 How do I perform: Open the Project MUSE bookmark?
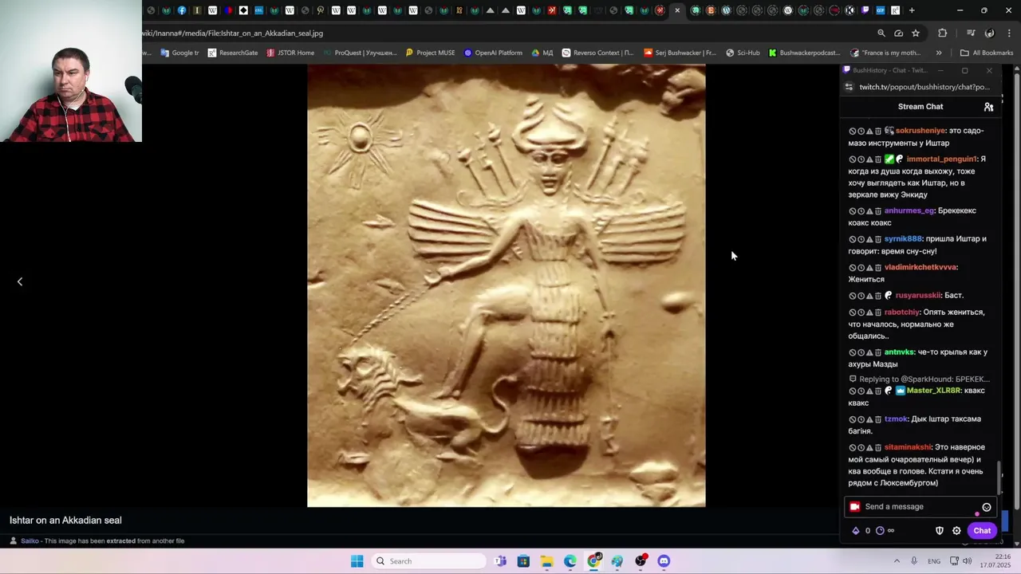(x=430, y=53)
